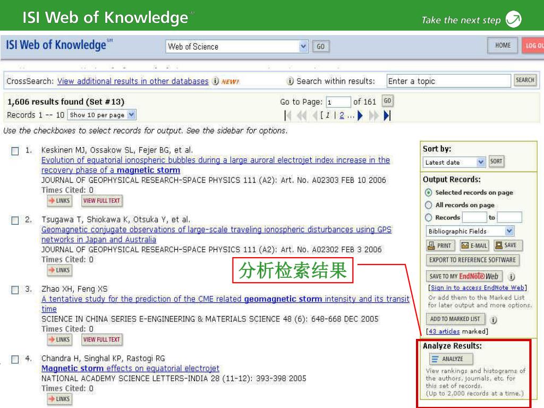Click SEARCH within results button
The image size is (544, 408).
pyautogui.click(x=525, y=80)
